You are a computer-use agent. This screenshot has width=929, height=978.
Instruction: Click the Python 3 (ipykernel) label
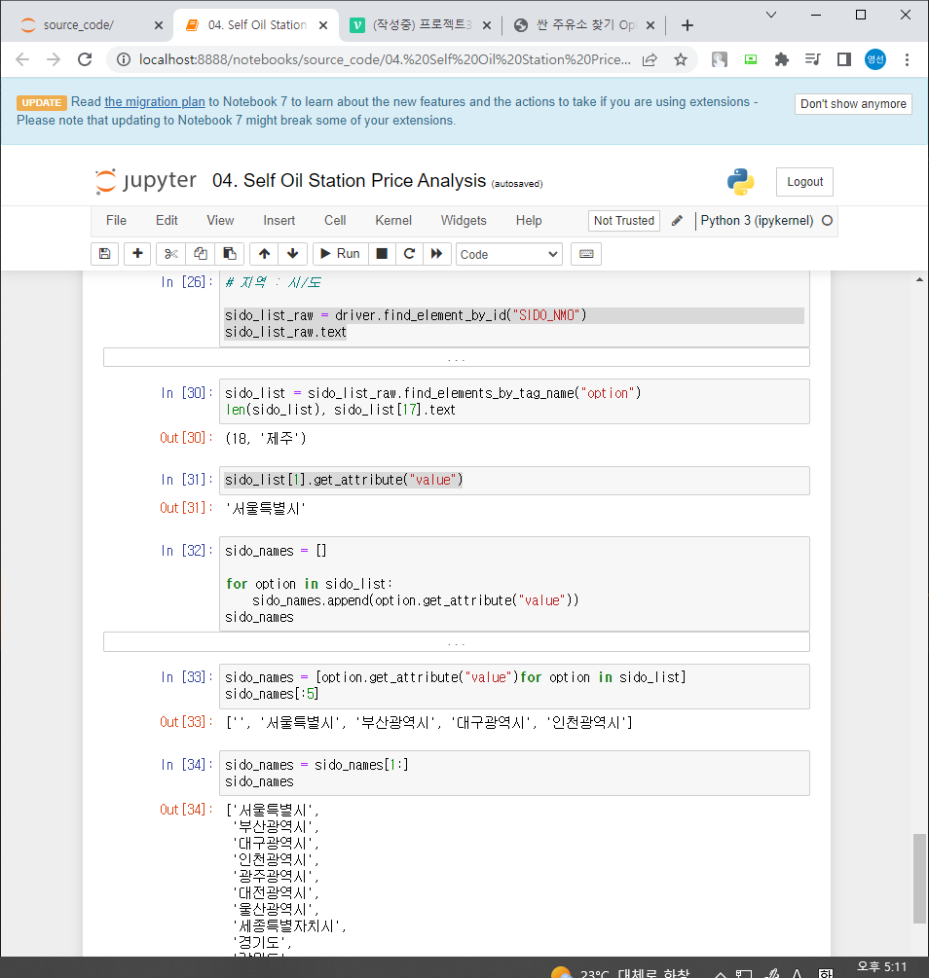[x=757, y=220]
